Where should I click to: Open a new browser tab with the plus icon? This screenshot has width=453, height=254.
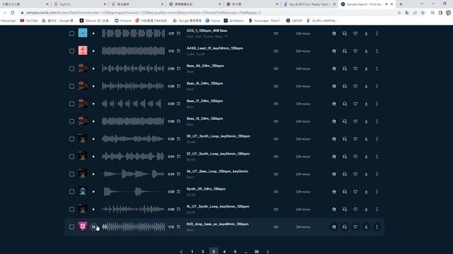(401, 4)
